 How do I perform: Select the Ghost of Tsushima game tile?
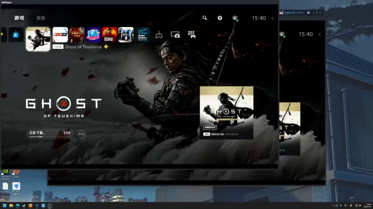point(38,39)
